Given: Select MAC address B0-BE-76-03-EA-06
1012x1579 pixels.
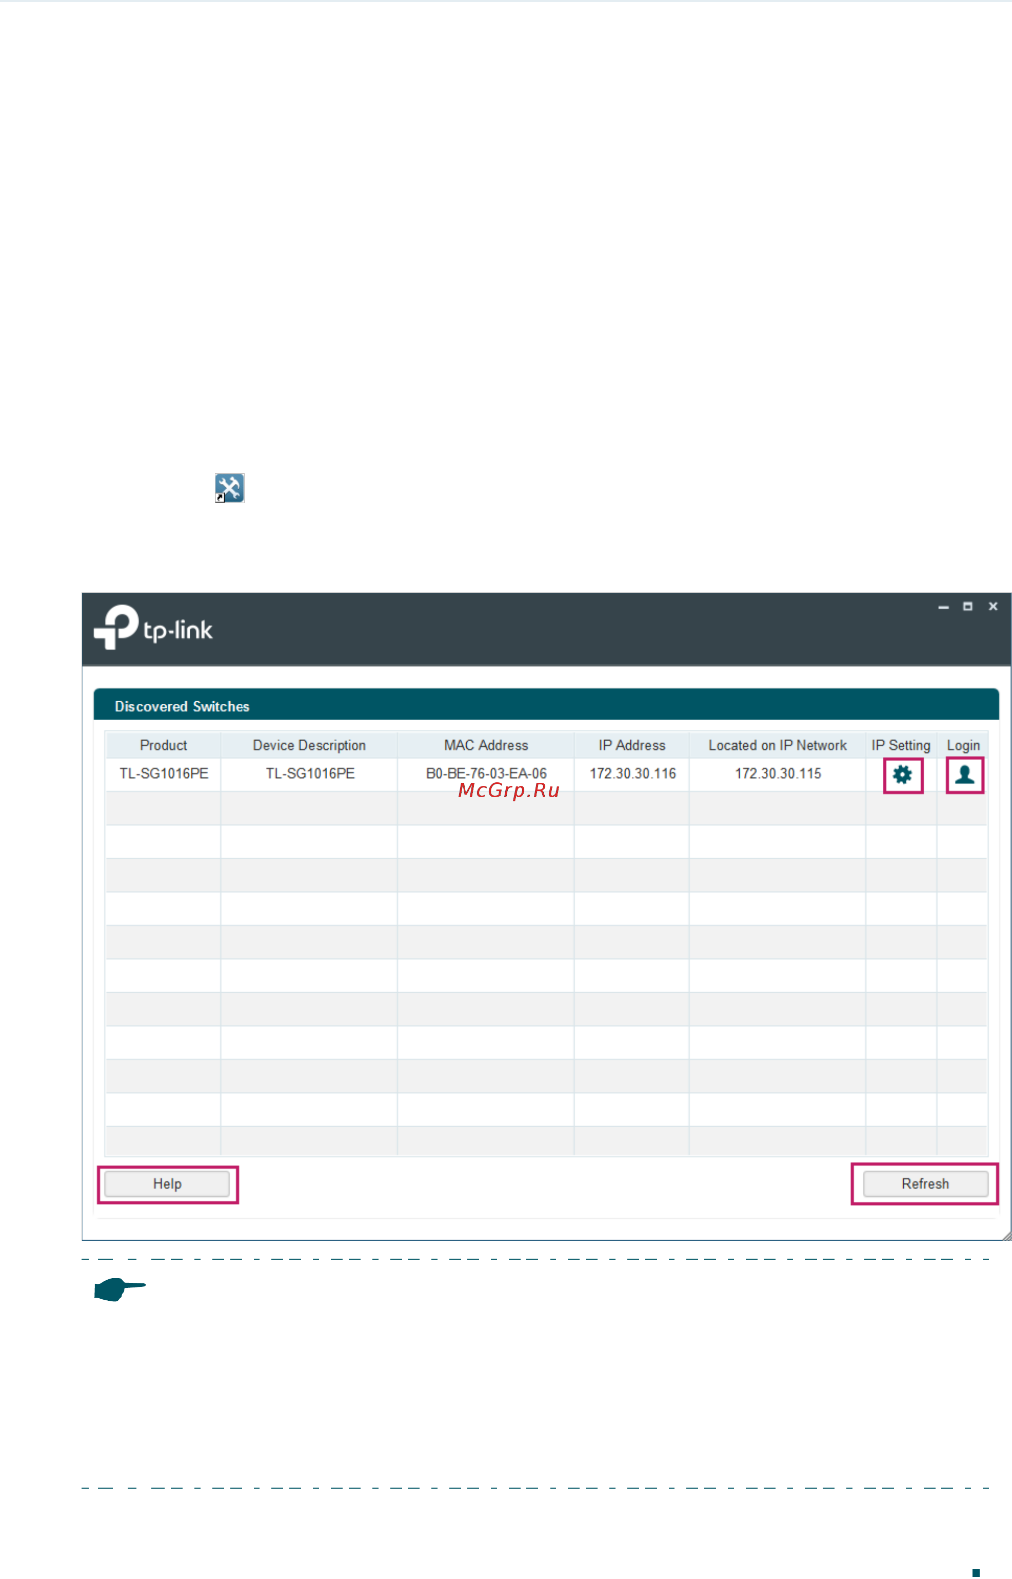Looking at the screenshot, I should point(486,774).
